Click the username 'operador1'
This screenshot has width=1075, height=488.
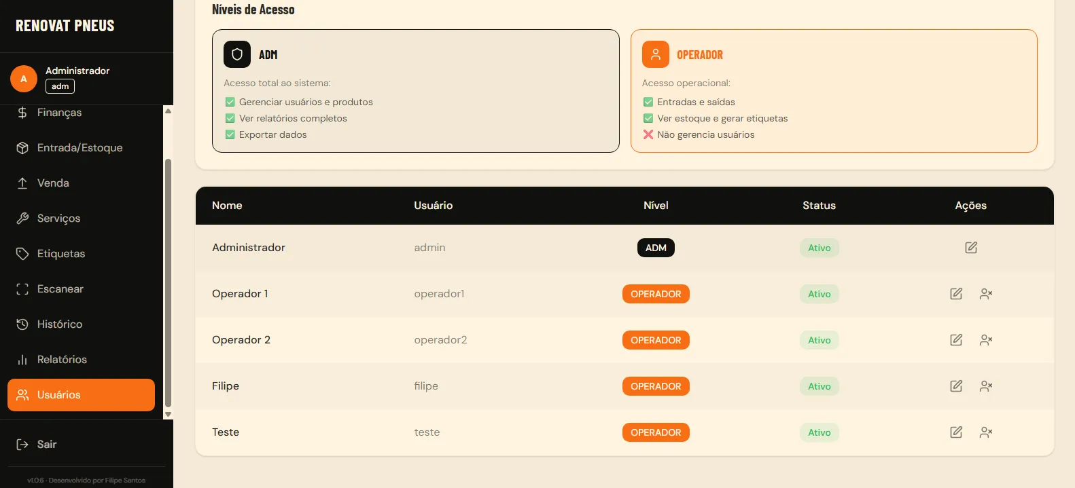point(440,294)
